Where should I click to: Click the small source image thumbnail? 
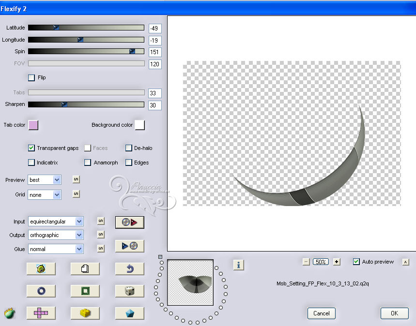click(190, 282)
